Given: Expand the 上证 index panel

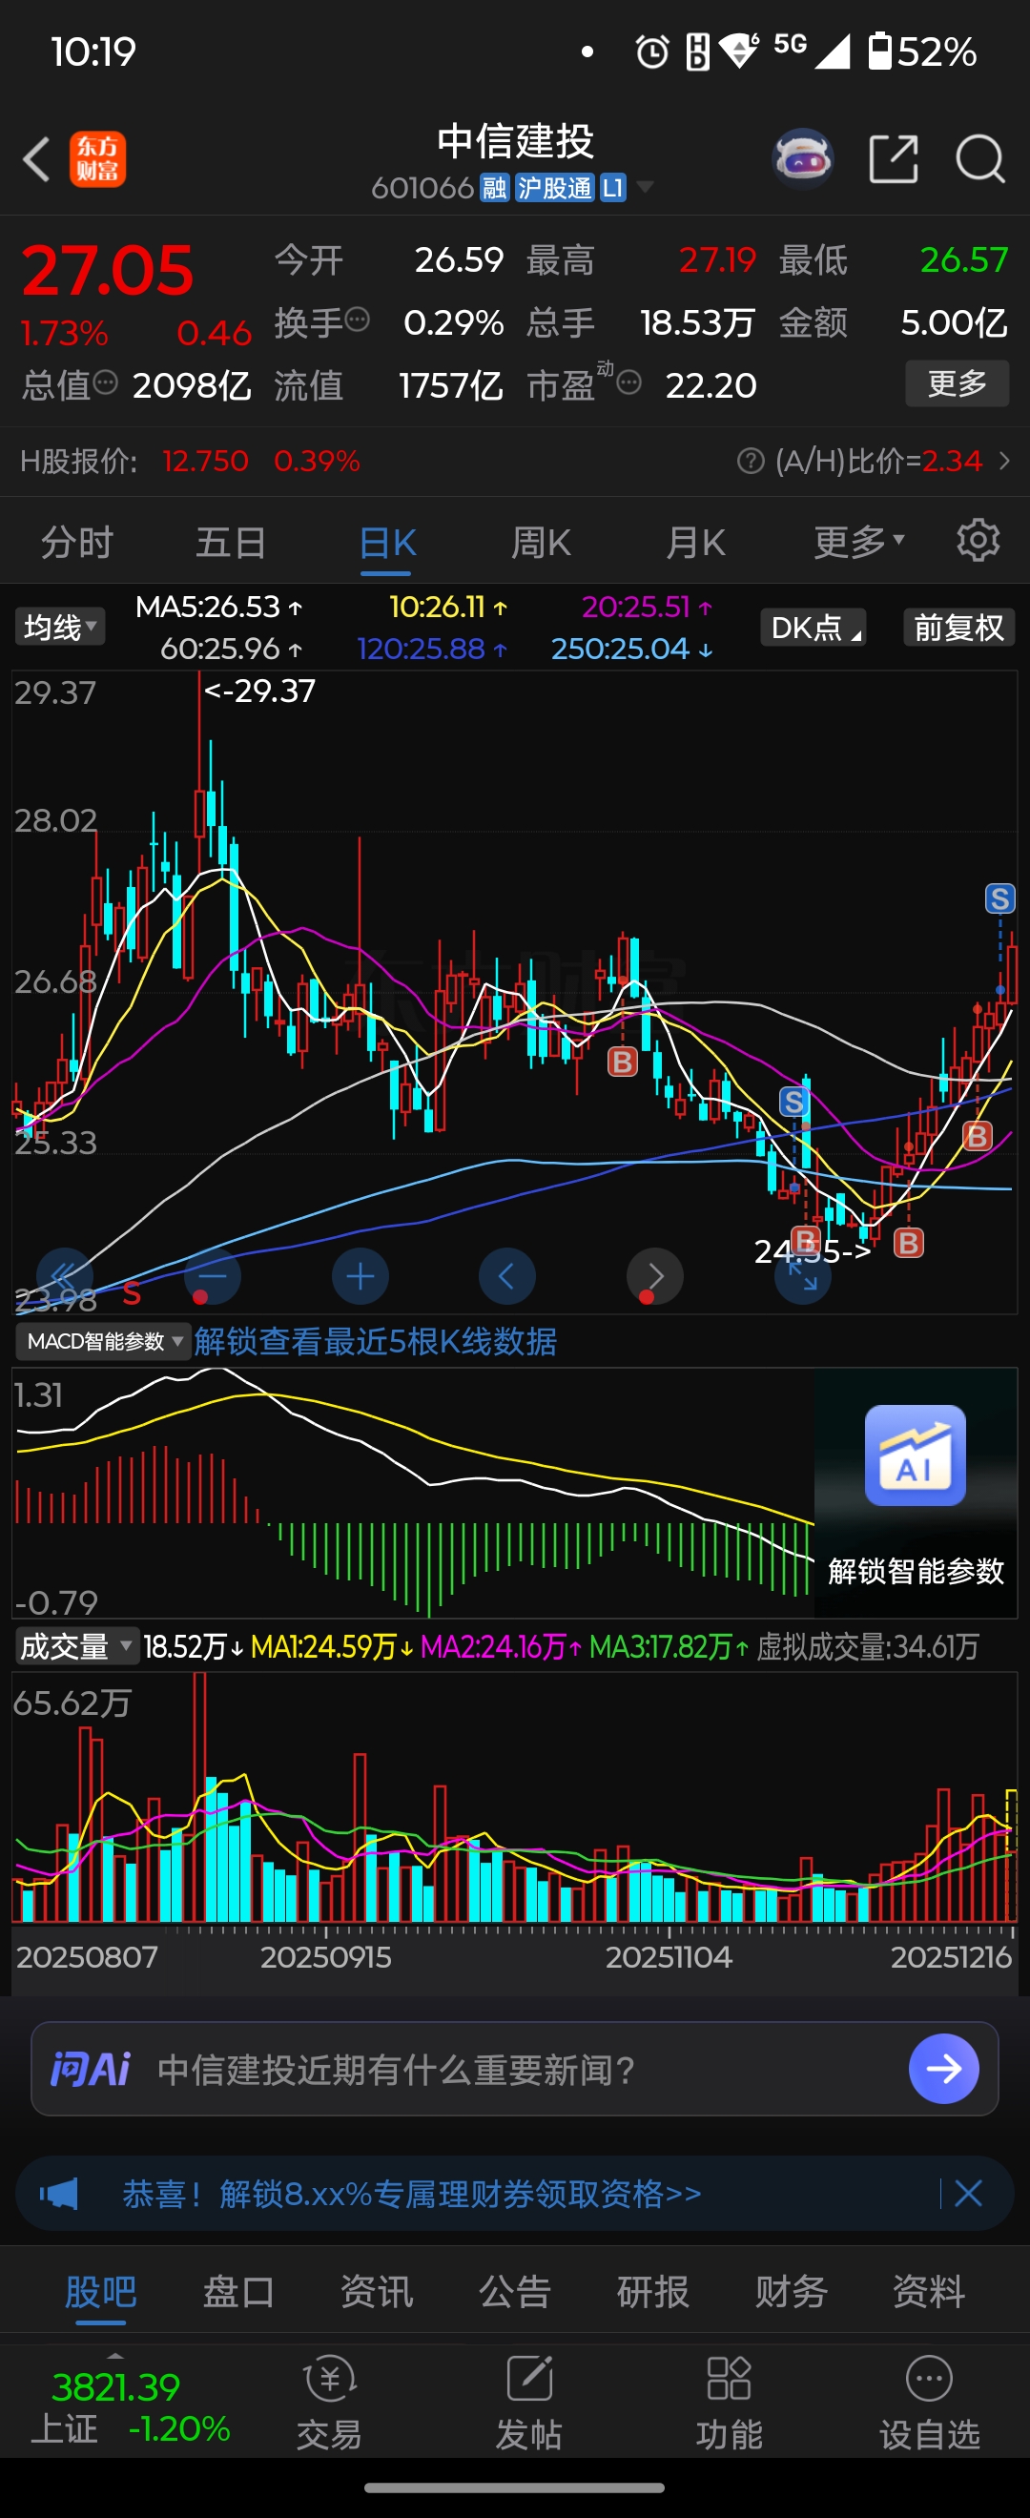Looking at the screenshot, I should [x=129, y=2403].
